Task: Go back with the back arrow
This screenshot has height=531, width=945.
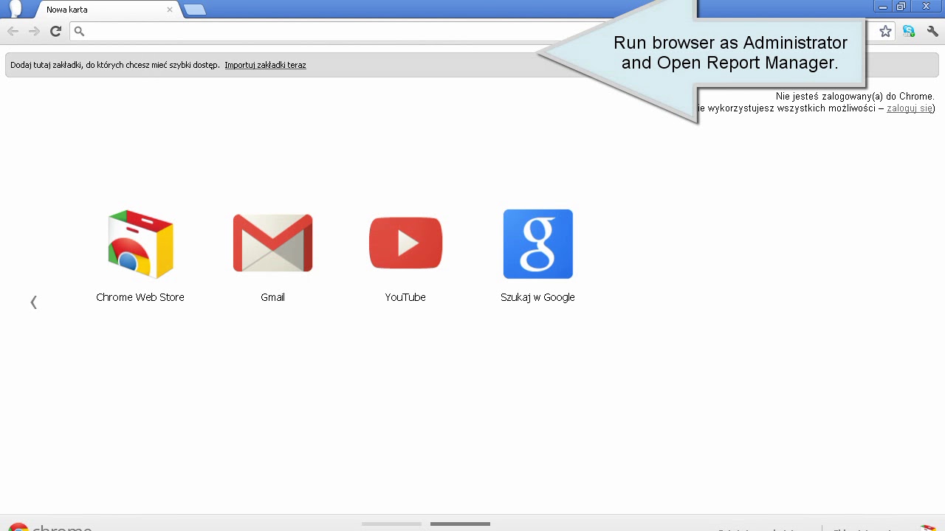Action: click(x=13, y=31)
